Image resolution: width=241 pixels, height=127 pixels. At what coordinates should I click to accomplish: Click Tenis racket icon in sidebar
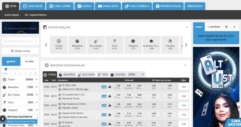[4, 102]
